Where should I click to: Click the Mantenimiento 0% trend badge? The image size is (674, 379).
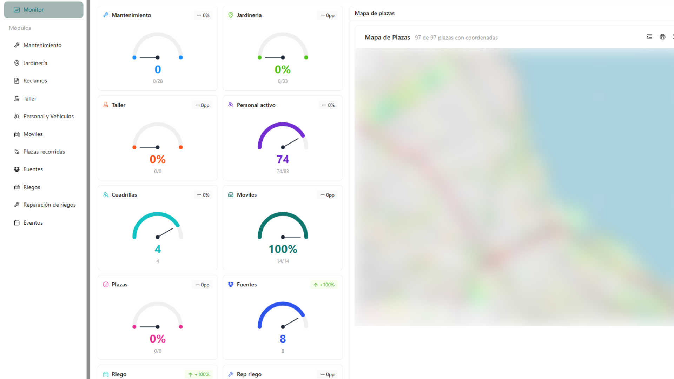coord(203,15)
